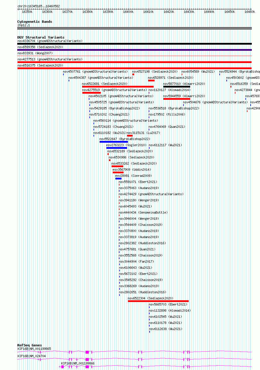Screen dimensions: 260x370
Task: Click the 16400k ruler tick label
Action: point(128,12)
